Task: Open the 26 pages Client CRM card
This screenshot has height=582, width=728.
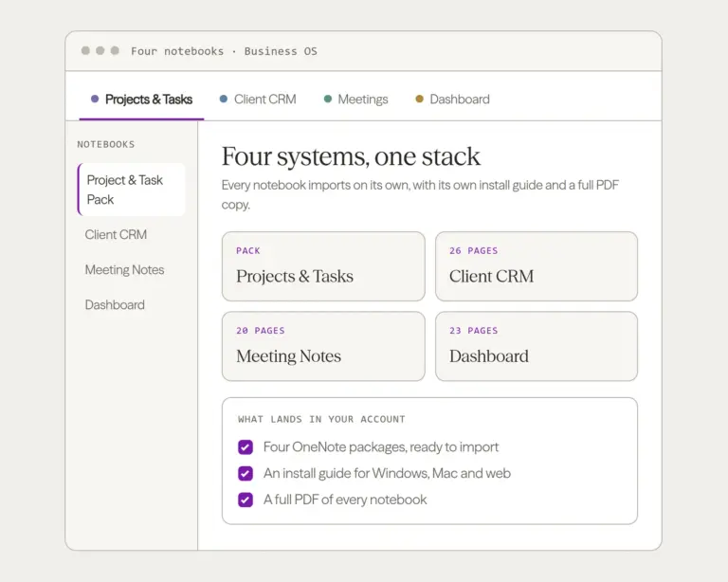Action: pyautogui.click(x=537, y=266)
